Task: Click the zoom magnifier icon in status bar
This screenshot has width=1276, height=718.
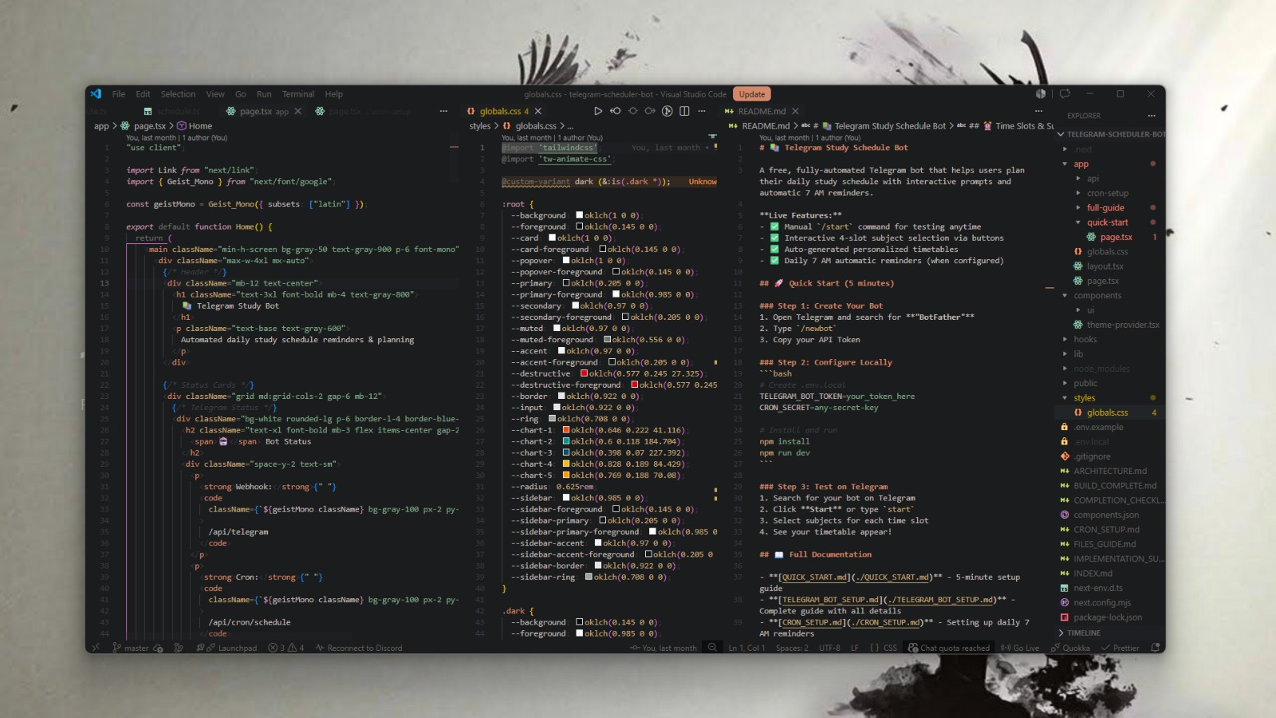Action: click(x=712, y=648)
